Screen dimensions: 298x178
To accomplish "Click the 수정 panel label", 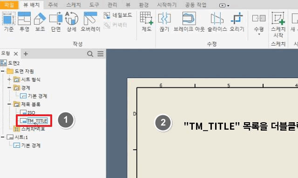I will (x=212, y=44).
